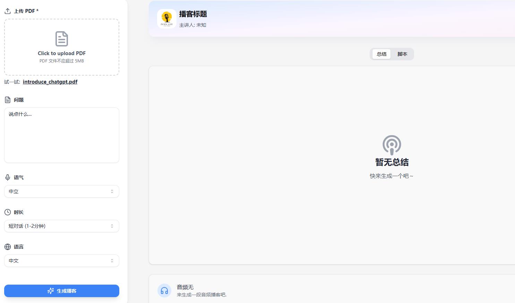The width and height of the screenshot is (515, 303).
Task: Click the 播客标题 heading
Action: (x=193, y=14)
